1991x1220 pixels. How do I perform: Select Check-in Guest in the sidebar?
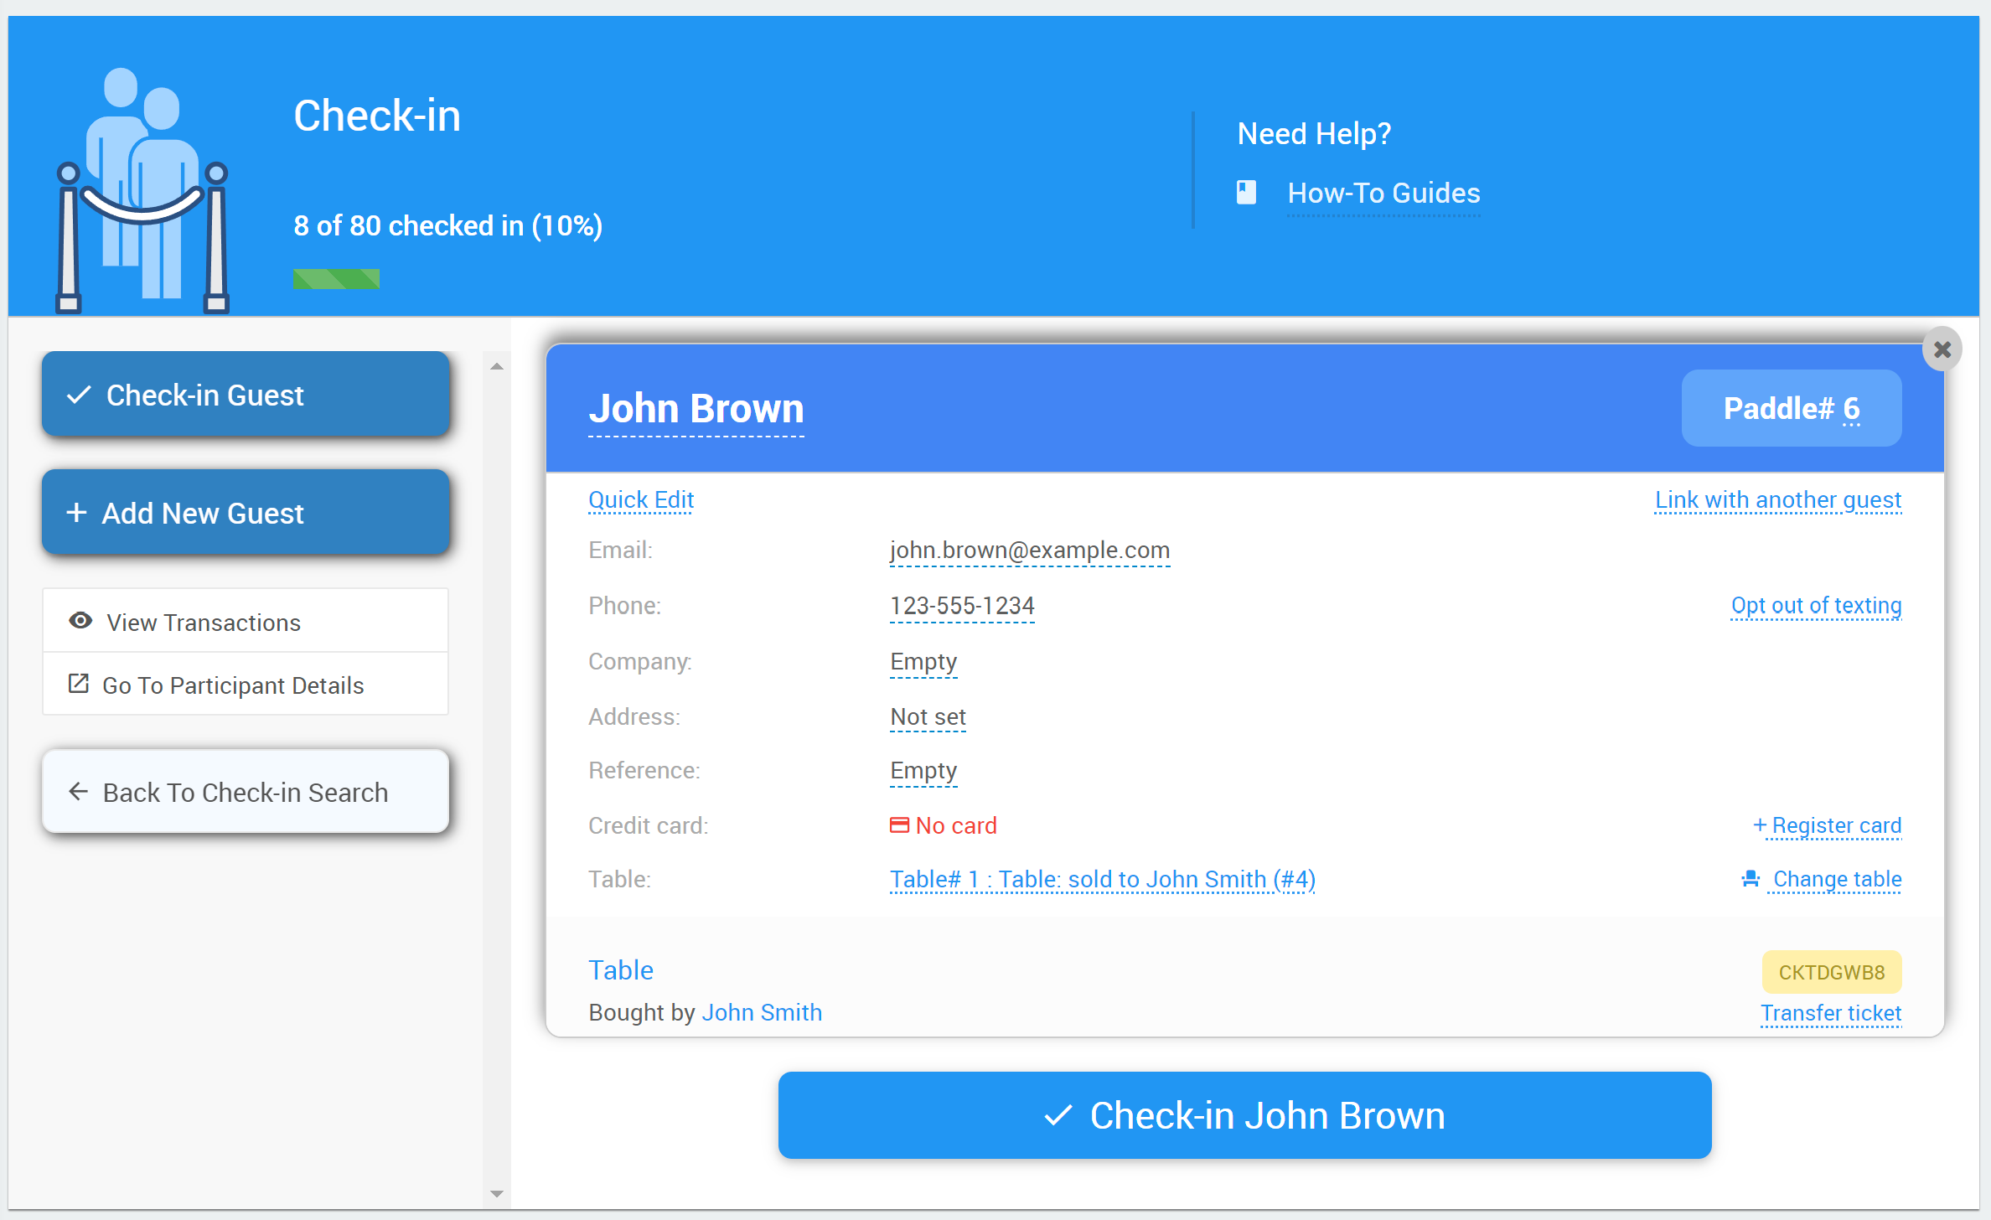[246, 395]
